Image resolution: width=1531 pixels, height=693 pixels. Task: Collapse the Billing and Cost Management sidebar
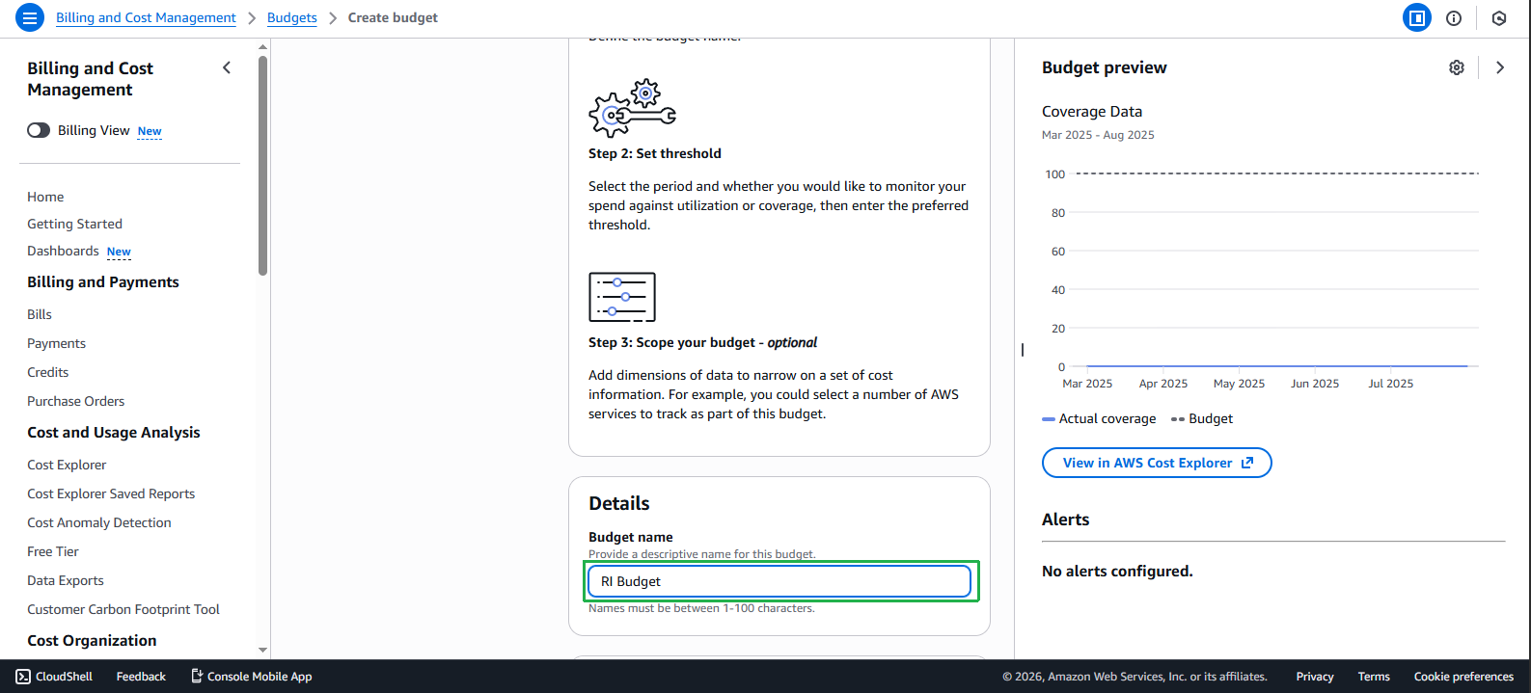tap(227, 67)
